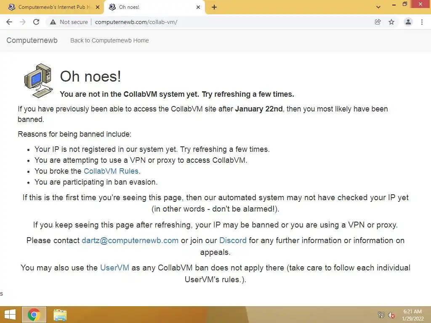The width and height of the screenshot is (431, 323).
Task: Go Back to Computernewb Home
Action: [109, 40]
